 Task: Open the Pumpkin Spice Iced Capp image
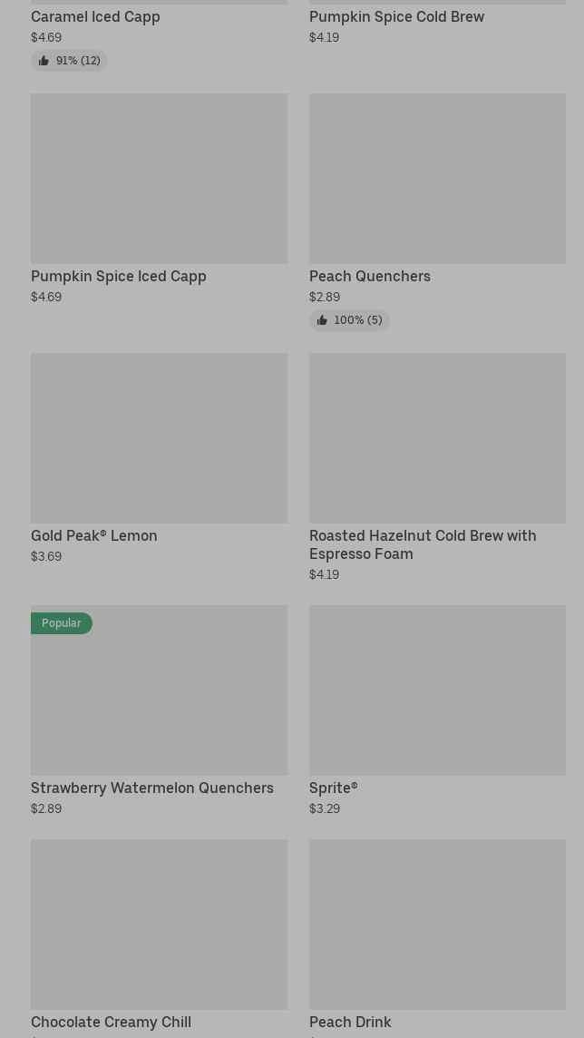coord(159,178)
